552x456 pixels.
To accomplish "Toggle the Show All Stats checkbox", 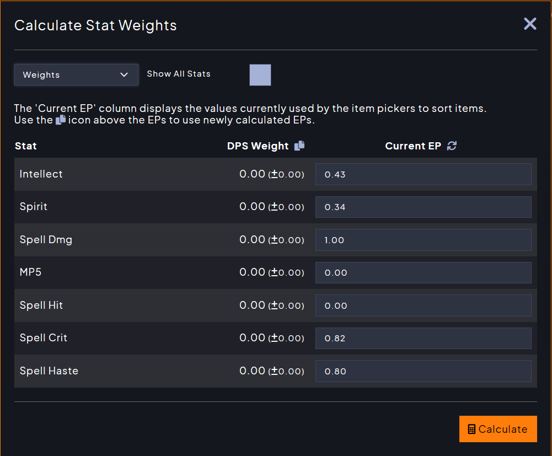I will click(x=260, y=74).
